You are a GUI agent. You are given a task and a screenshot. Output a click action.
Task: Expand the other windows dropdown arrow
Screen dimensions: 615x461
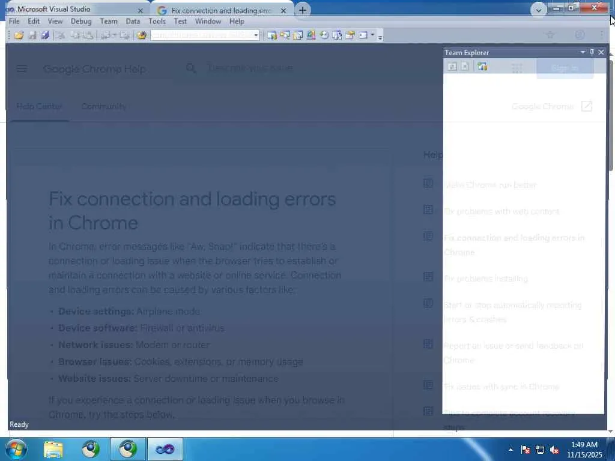coord(372,35)
